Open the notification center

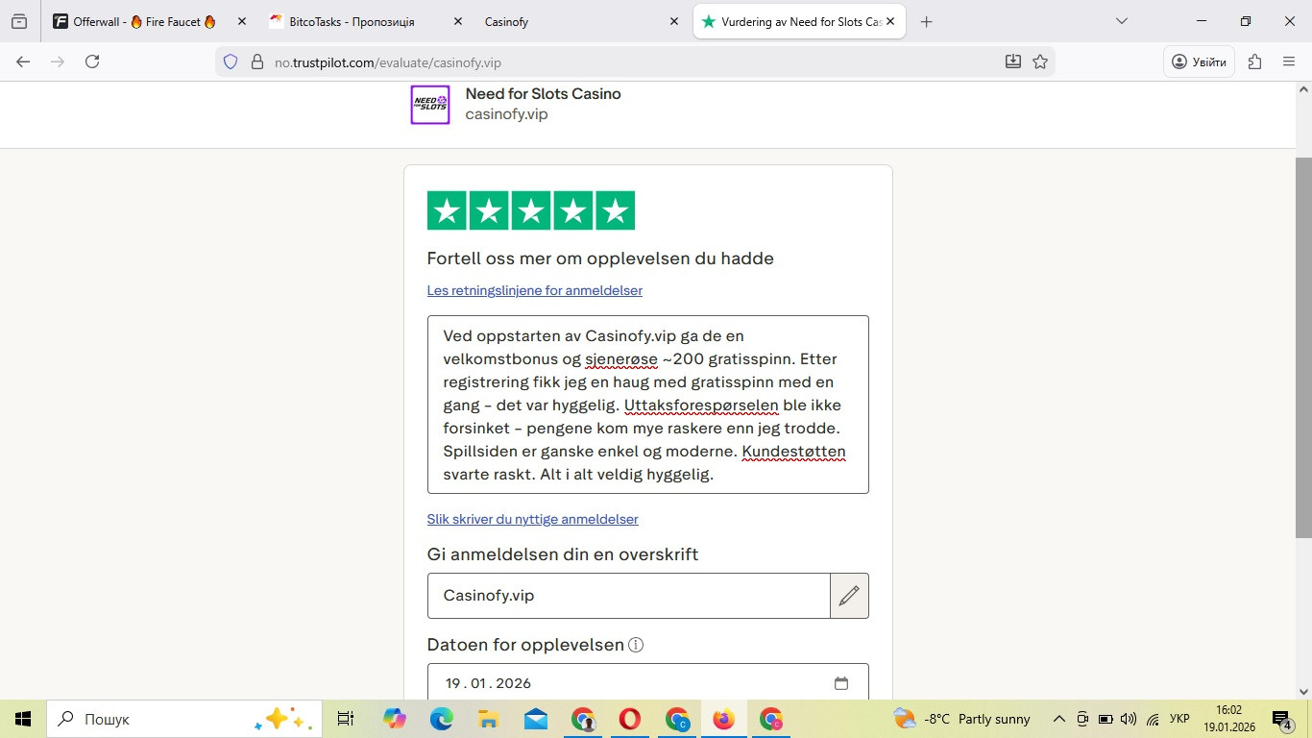[1283, 719]
